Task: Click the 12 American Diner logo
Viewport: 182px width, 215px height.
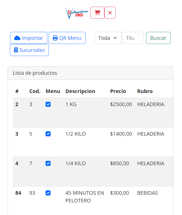Action: coord(77,13)
